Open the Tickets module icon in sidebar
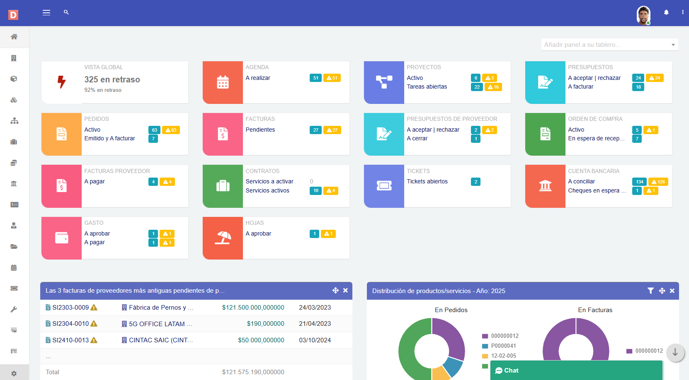The width and height of the screenshot is (689, 380). click(14, 288)
